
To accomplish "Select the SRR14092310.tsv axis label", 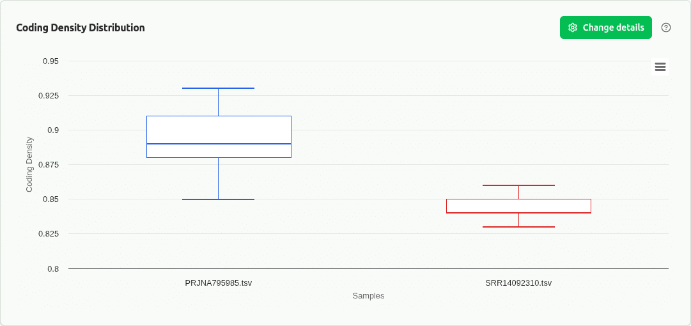I will 518,283.
